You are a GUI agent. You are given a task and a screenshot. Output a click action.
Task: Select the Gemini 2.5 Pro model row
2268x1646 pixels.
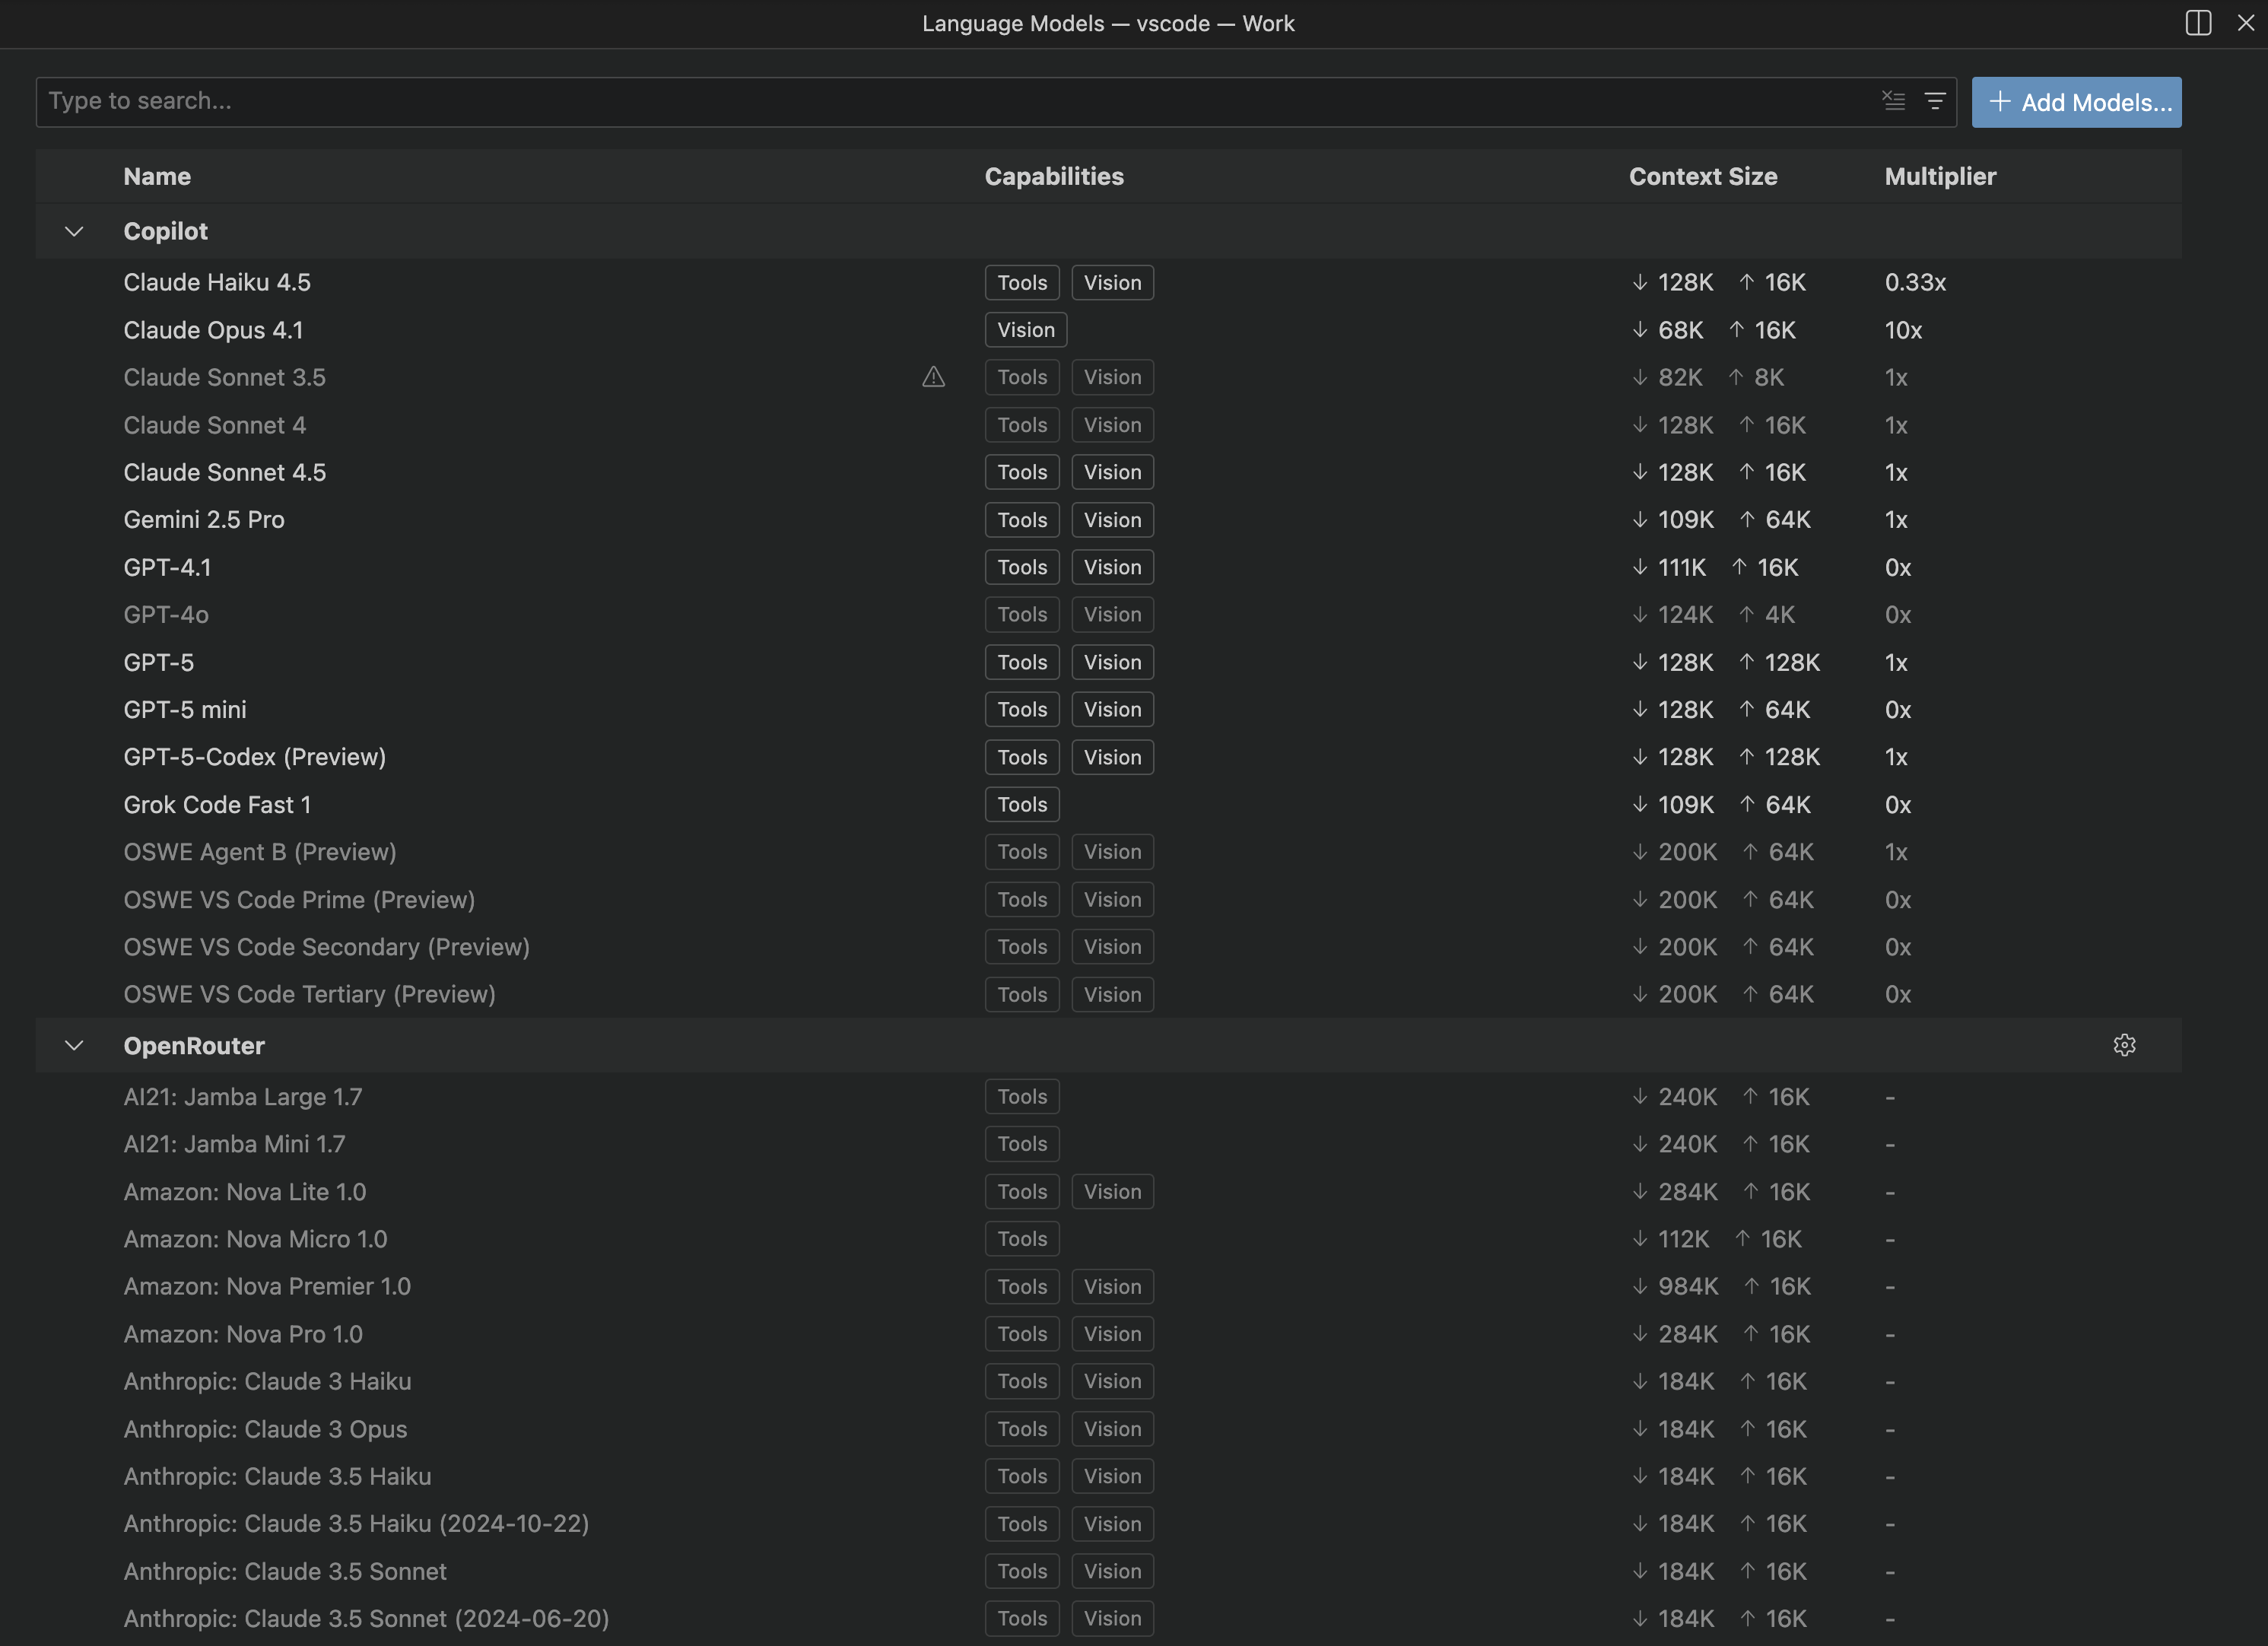(x=204, y=519)
